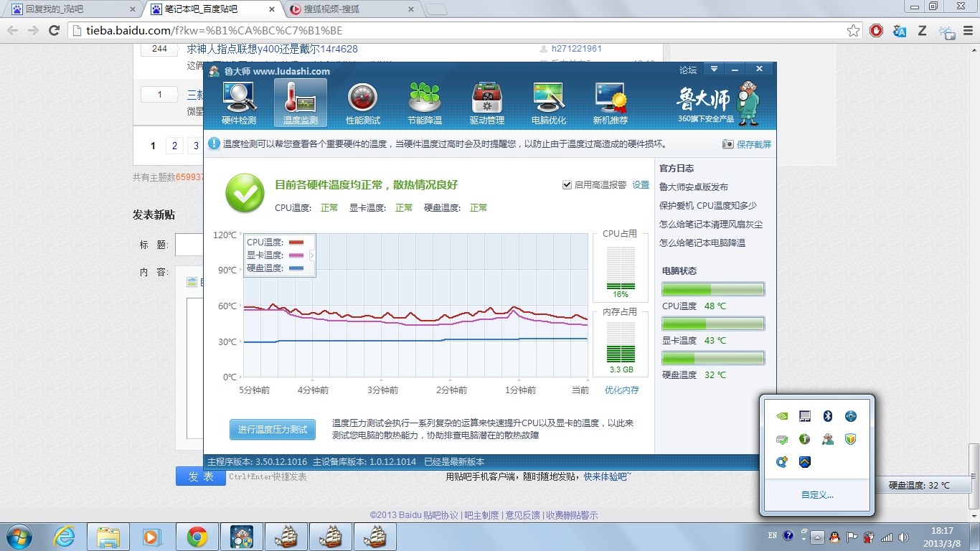
Task: Click the 发表 post button
Action: pos(201,476)
